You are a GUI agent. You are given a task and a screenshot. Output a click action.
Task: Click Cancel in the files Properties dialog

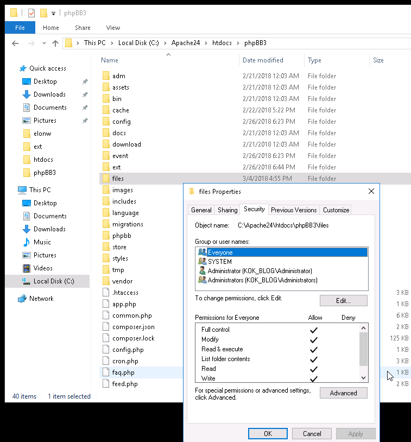(x=312, y=433)
